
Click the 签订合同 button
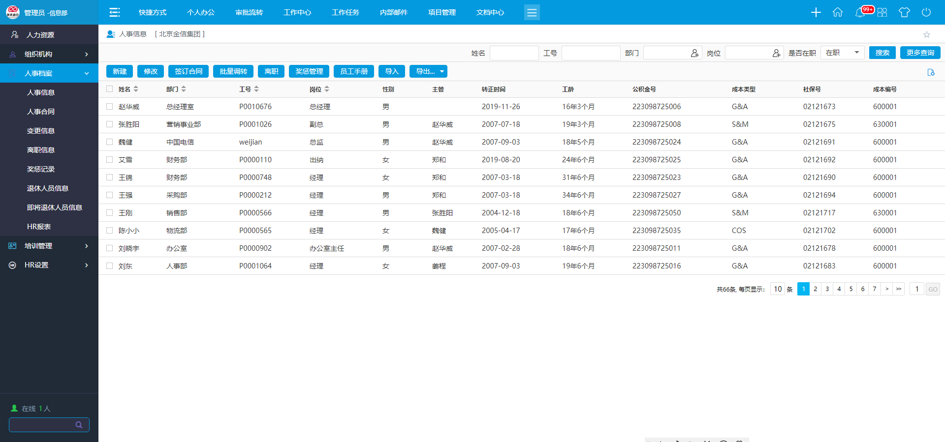pos(189,72)
